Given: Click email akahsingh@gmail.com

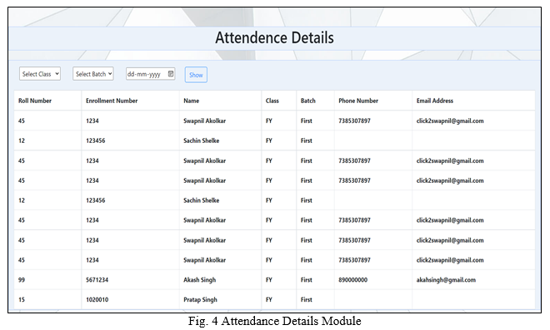Looking at the screenshot, I should (x=446, y=280).
